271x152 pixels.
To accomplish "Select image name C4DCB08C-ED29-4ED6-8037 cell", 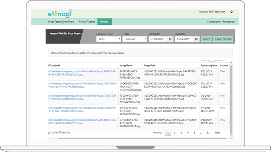I will [x=130, y=86].
